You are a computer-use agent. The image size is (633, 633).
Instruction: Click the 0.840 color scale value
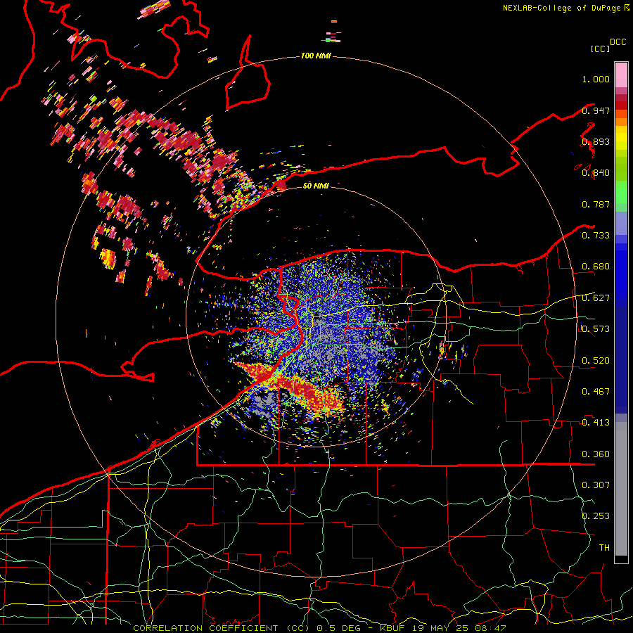[x=596, y=173]
